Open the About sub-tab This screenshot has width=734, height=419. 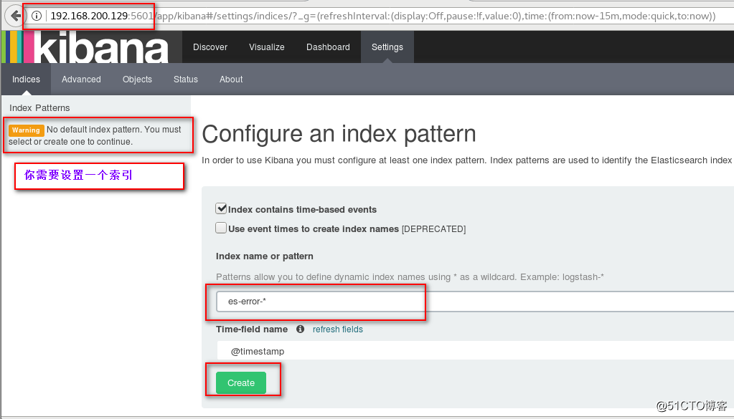(231, 80)
